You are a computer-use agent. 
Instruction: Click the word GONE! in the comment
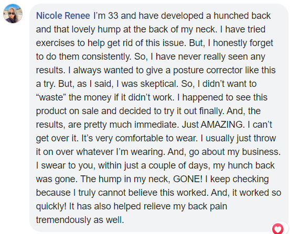pyautogui.click(x=188, y=179)
